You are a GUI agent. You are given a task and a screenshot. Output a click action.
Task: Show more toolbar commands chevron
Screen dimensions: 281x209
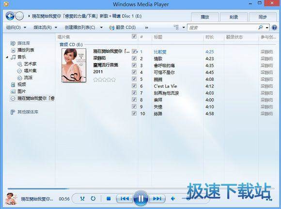[x=147, y=28]
